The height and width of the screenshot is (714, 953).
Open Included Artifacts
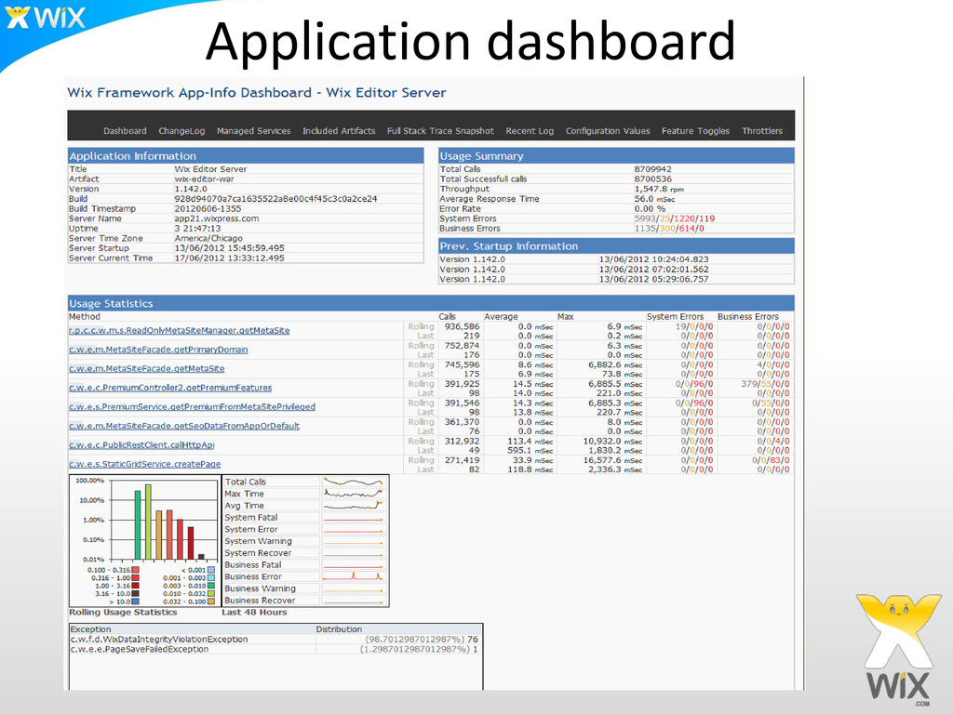click(x=339, y=130)
